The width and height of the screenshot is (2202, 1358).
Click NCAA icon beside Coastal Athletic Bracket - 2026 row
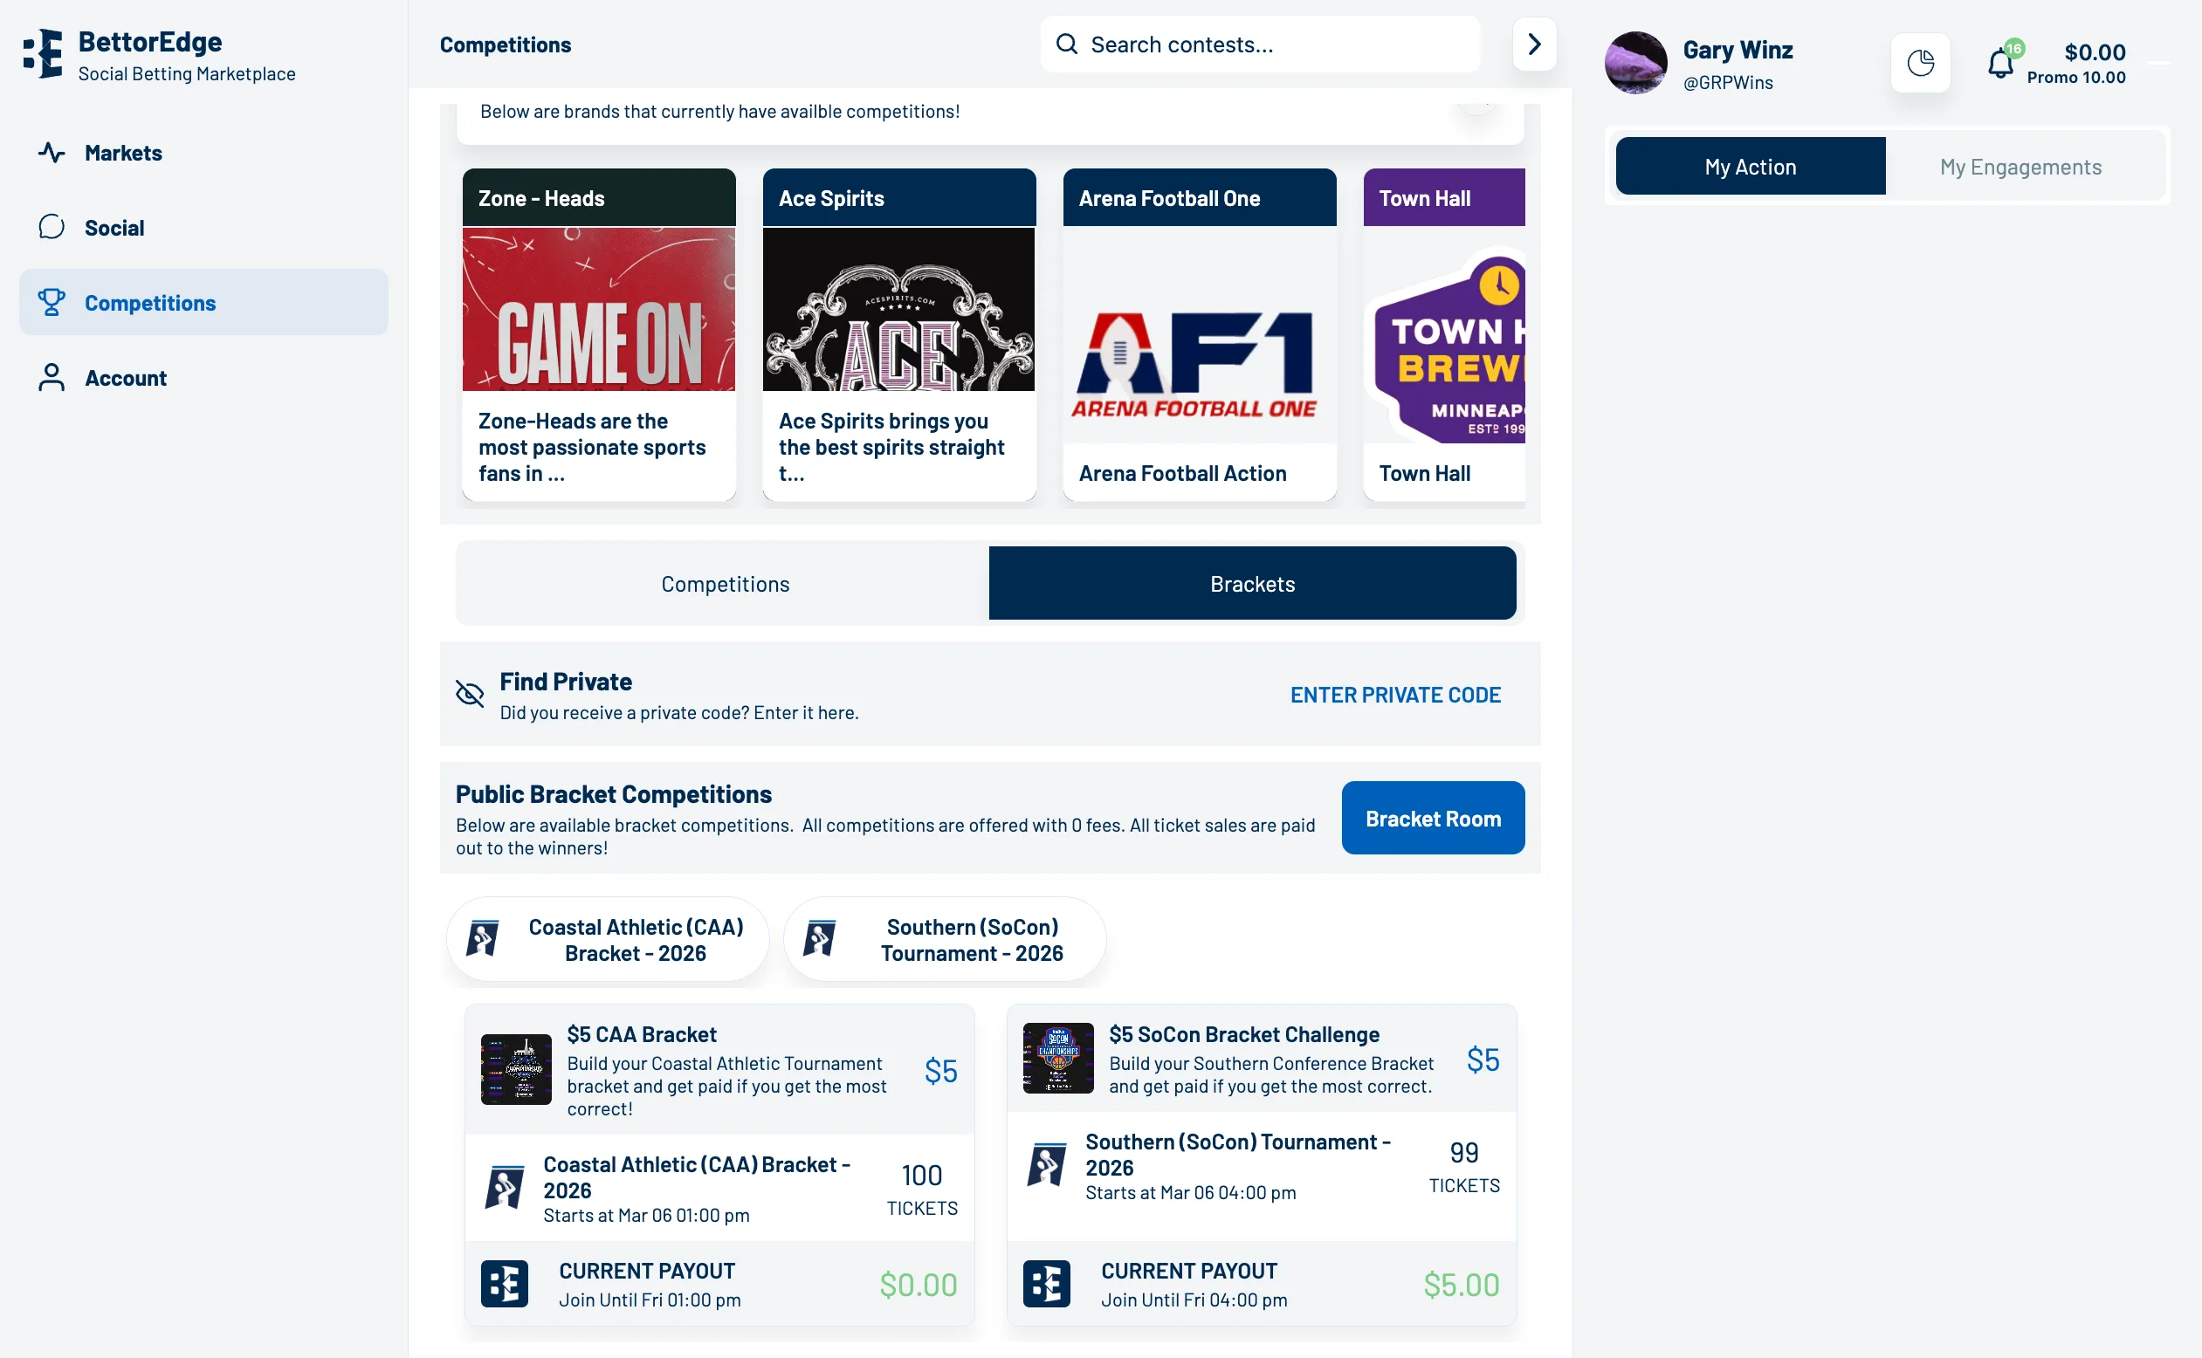tap(504, 1187)
